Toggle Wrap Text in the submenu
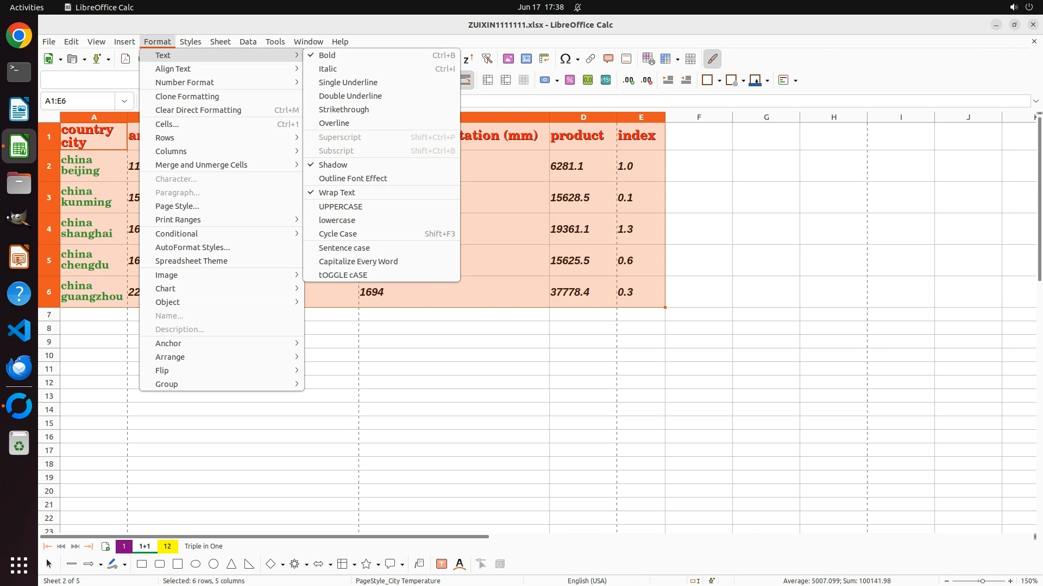Screen dimensions: 1043x586 coord(337,193)
